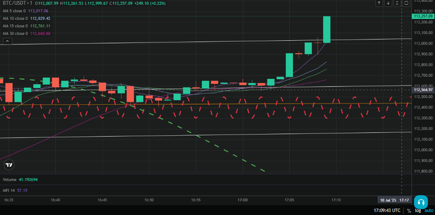Click the latest tall green candle

pos(327,29)
